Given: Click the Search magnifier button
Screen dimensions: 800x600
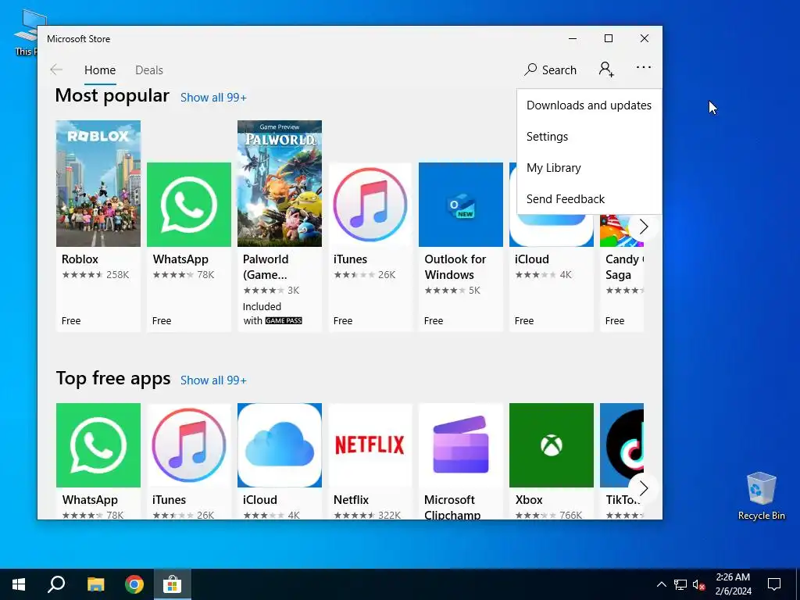Looking at the screenshot, I should coord(550,70).
